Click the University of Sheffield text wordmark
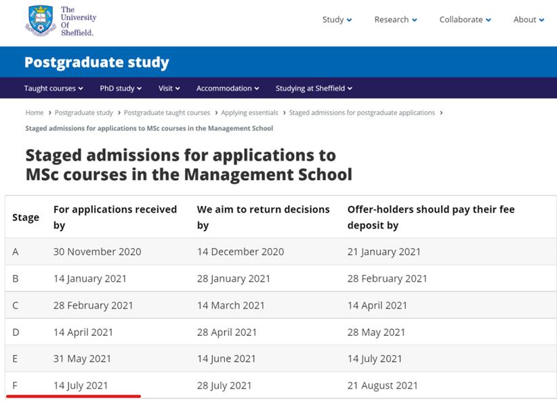This screenshot has width=557, height=403. pos(78,21)
